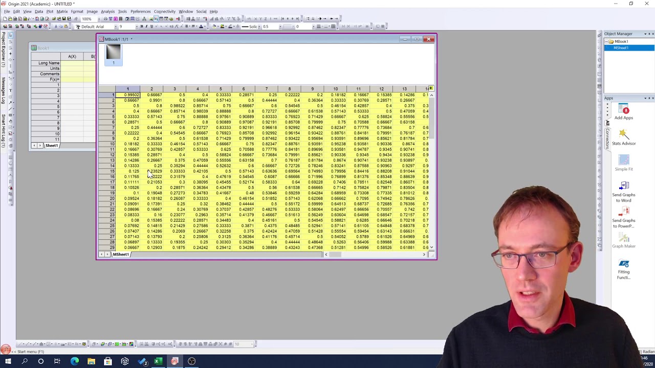The width and height of the screenshot is (655, 368).
Task: Switch to Connectors tab in Apps panel
Action: [x=607, y=139]
